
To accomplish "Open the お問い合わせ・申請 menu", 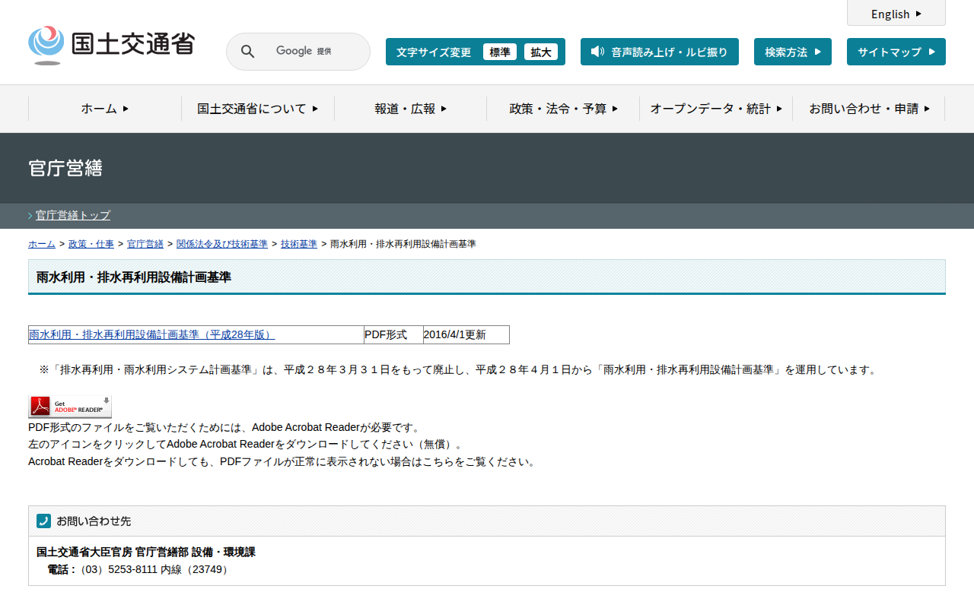I will pos(868,109).
